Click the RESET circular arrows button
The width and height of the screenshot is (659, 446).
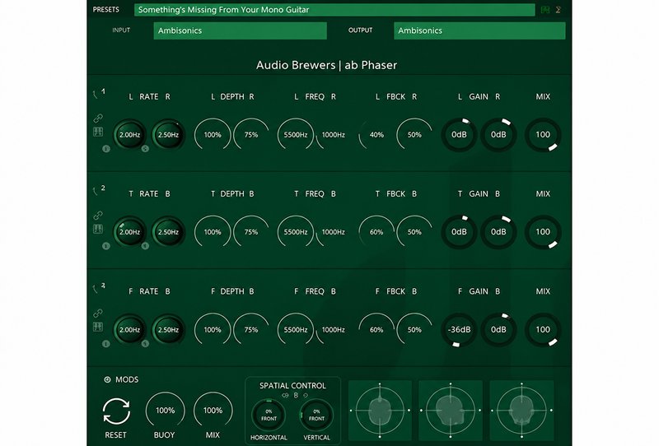[x=116, y=411]
